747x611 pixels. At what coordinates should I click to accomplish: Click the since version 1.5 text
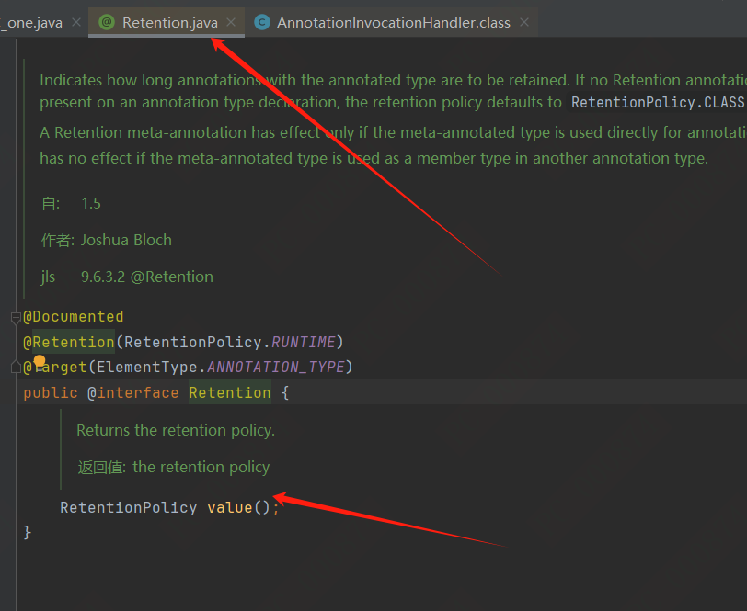point(91,204)
